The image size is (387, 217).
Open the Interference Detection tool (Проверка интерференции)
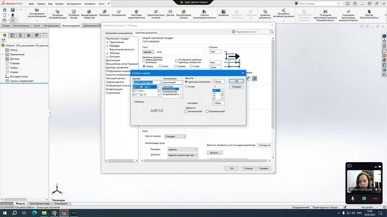click(57, 14)
